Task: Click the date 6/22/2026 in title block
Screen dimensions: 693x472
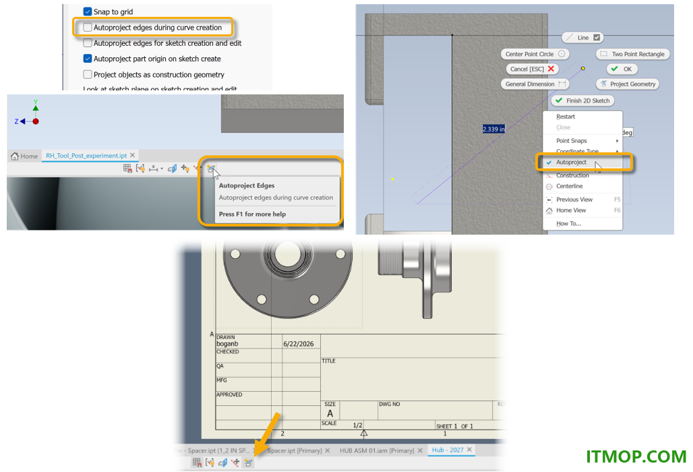Action: (x=299, y=344)
